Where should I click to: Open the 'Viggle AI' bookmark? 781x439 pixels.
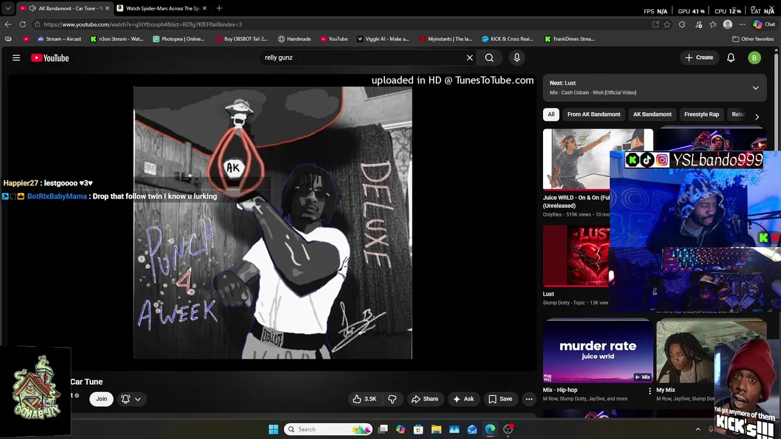point(383,39)
